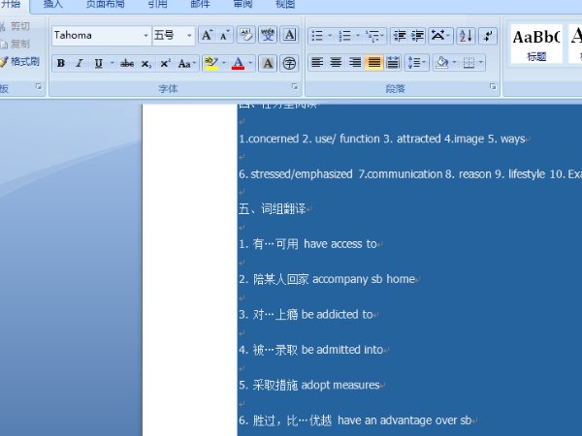
Task: Toggle Subscript formatting
Action: 146,63
